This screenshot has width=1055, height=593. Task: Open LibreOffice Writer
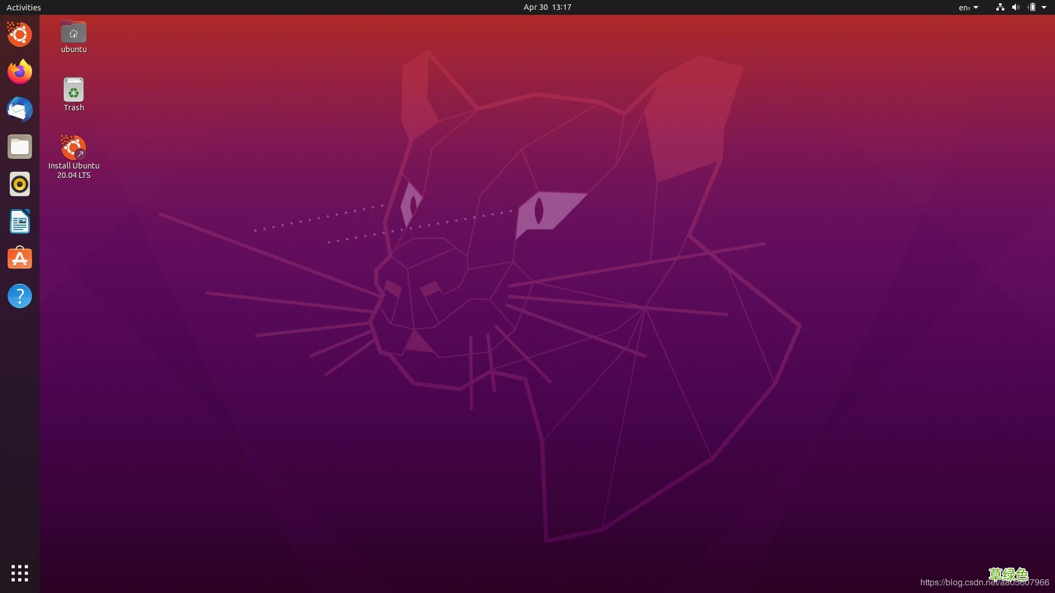point(19,221)
